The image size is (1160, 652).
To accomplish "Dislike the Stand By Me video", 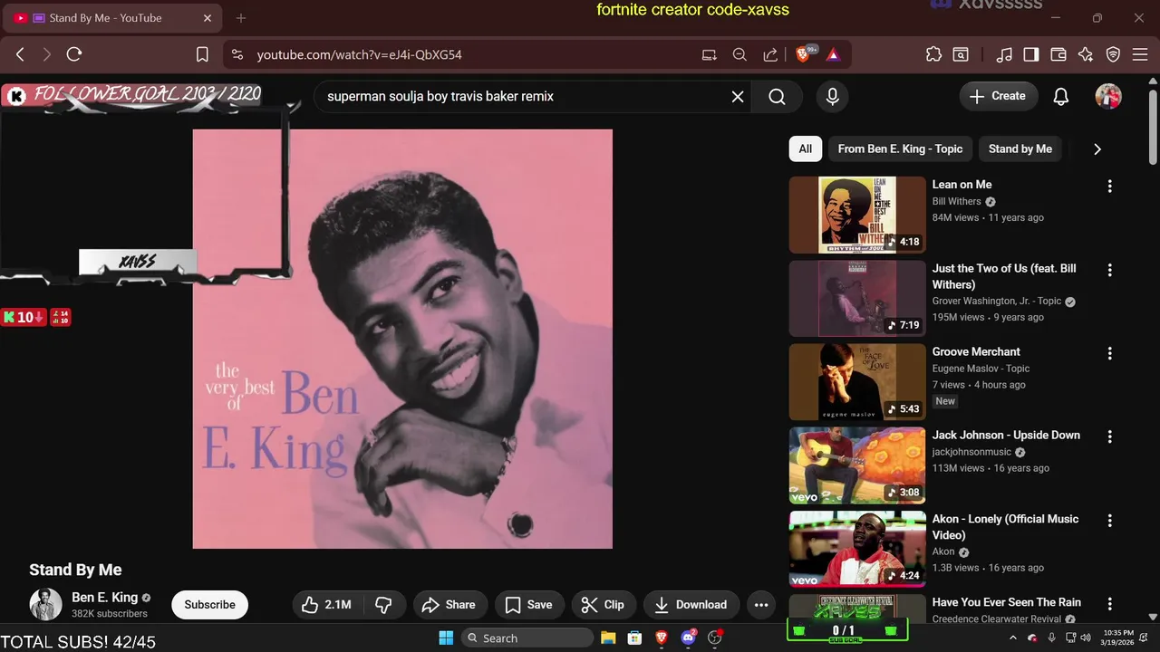I will (x=383, y=605).
